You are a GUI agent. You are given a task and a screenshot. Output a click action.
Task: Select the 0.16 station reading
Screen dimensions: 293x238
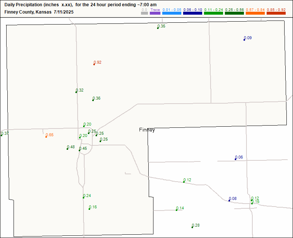pos(93,207)
